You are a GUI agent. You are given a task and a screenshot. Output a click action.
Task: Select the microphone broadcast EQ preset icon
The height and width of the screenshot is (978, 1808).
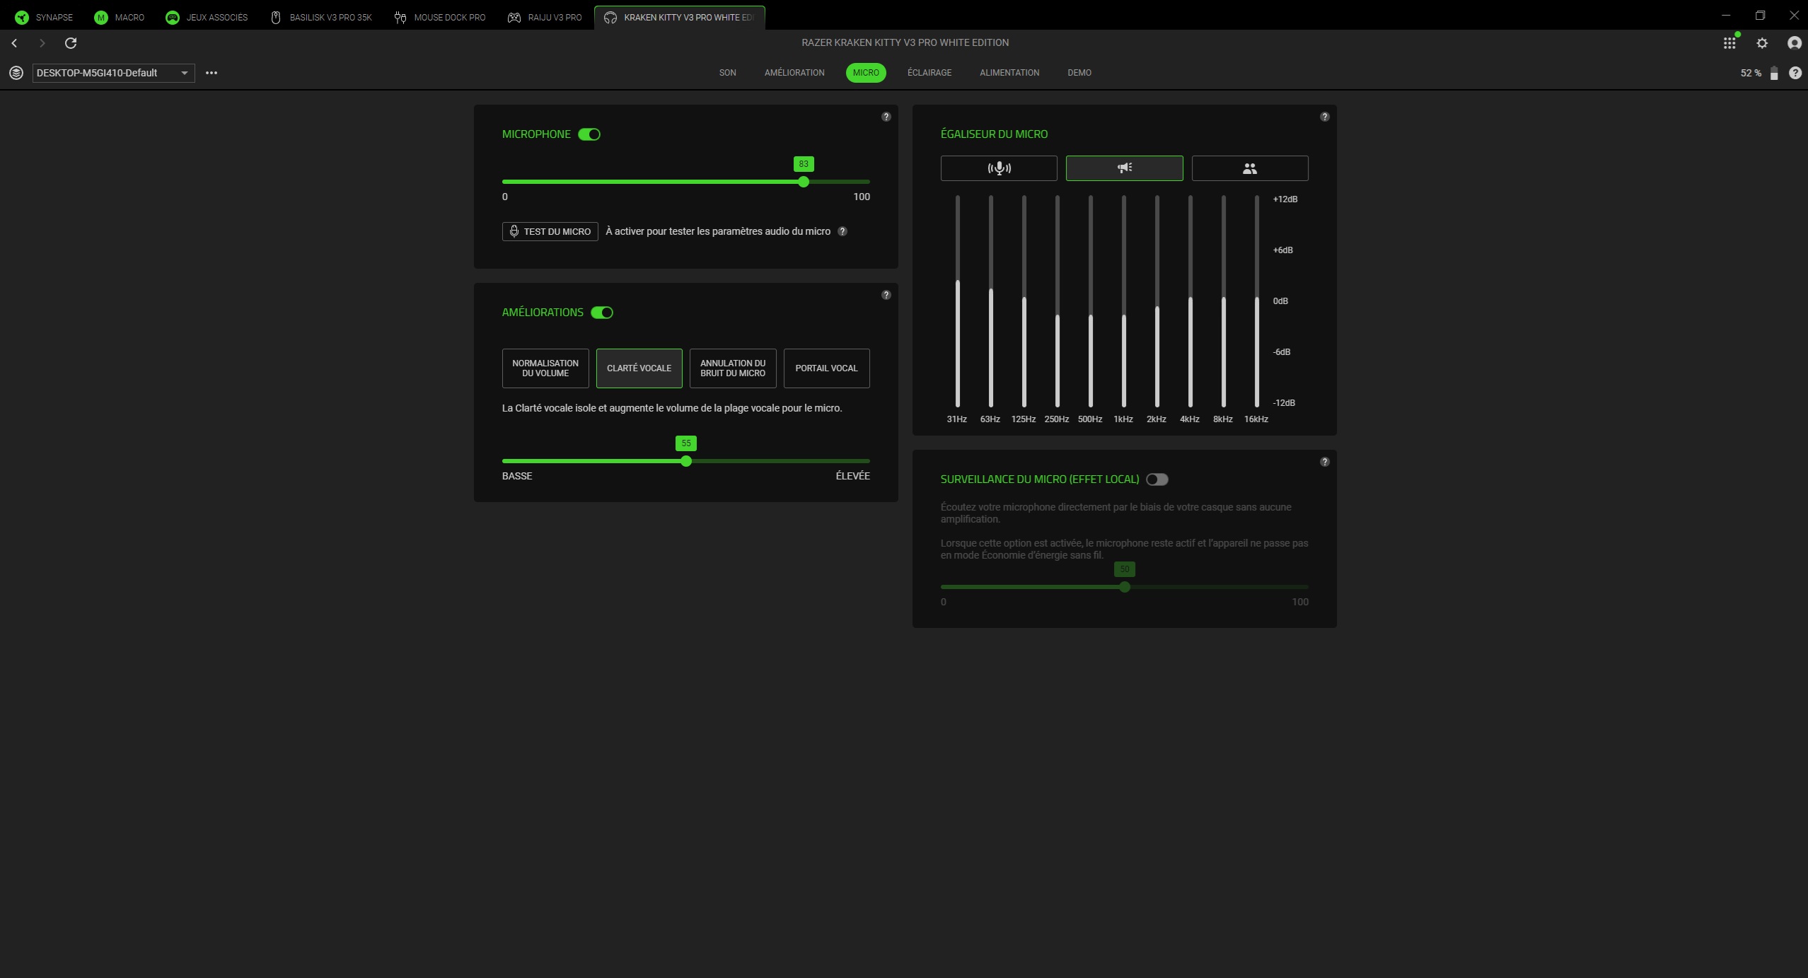[x=998, y=168]
